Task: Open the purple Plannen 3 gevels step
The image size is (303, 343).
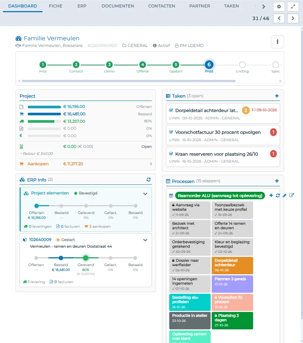Action: (x=232, y=284)
